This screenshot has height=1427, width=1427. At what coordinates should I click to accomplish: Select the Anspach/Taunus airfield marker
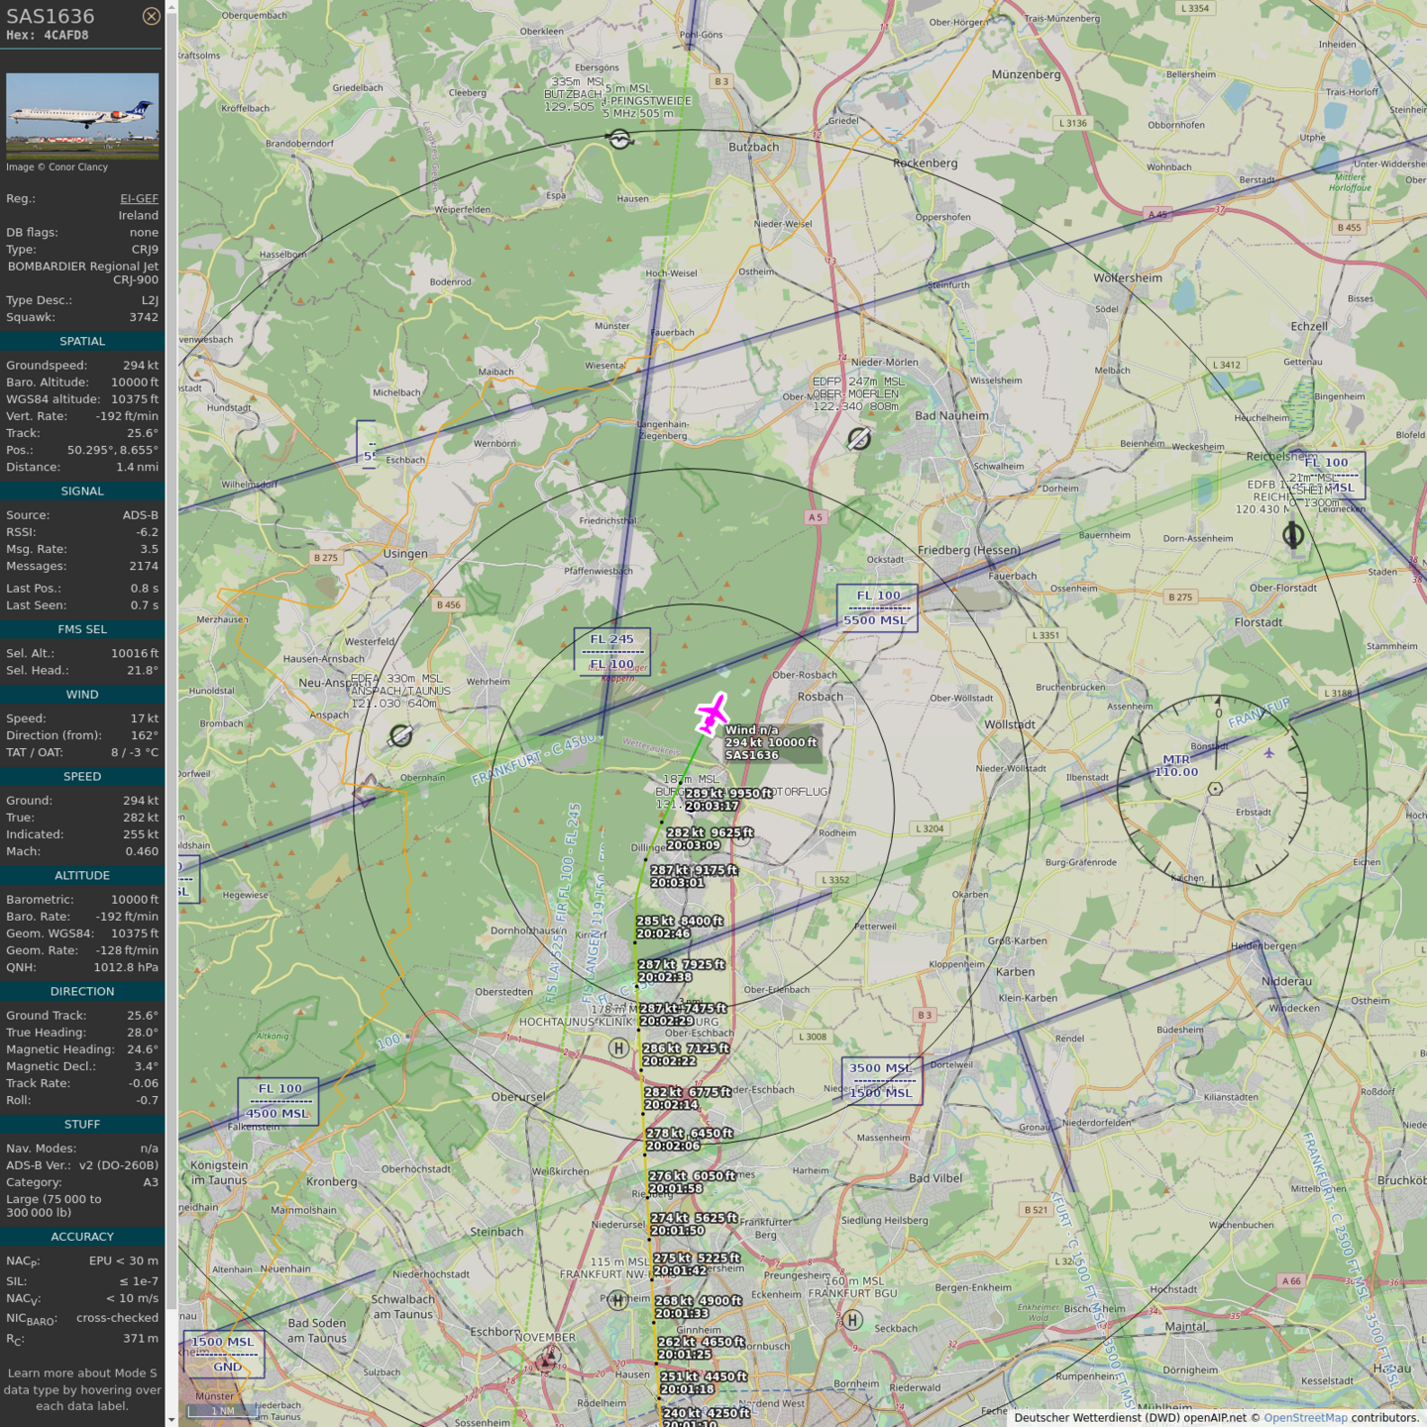[400, 735]
